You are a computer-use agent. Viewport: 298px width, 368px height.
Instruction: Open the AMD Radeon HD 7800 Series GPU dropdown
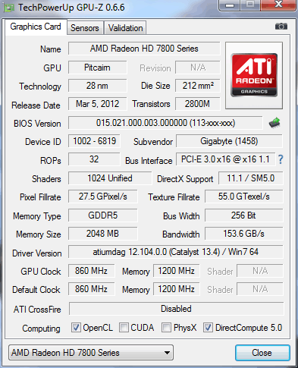[x=91, y=353]
